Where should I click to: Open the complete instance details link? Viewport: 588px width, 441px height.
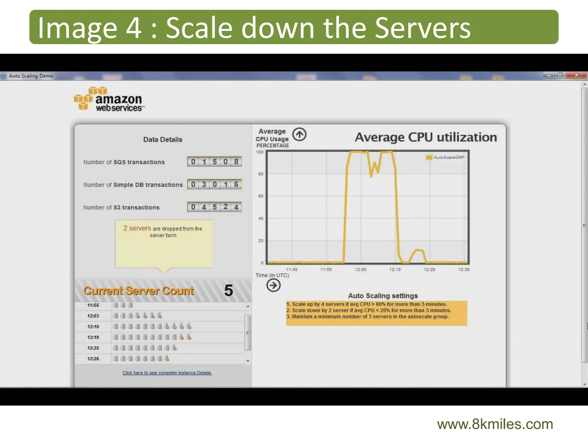[x=167, y=373]
